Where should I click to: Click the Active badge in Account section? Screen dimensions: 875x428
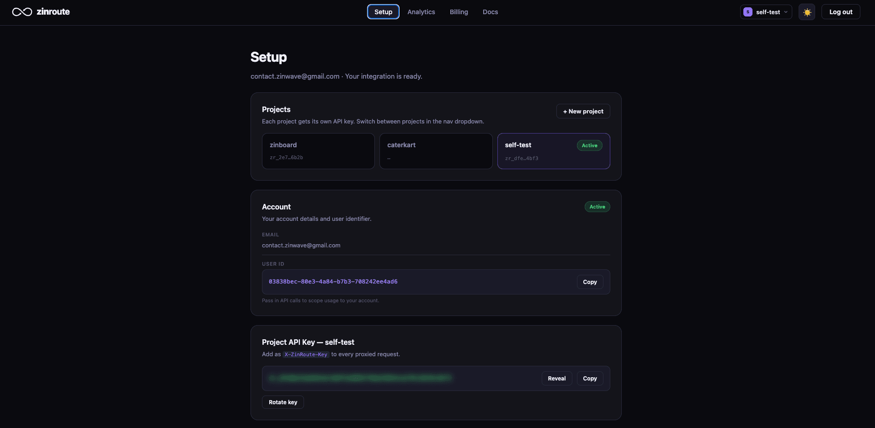pyautogui.click(x=597, y=207)
